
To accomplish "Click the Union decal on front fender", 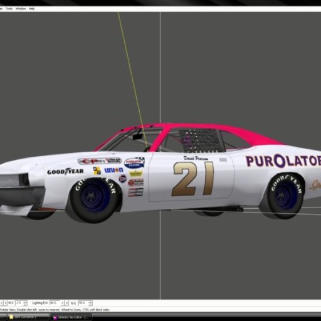I will point(114,171).
